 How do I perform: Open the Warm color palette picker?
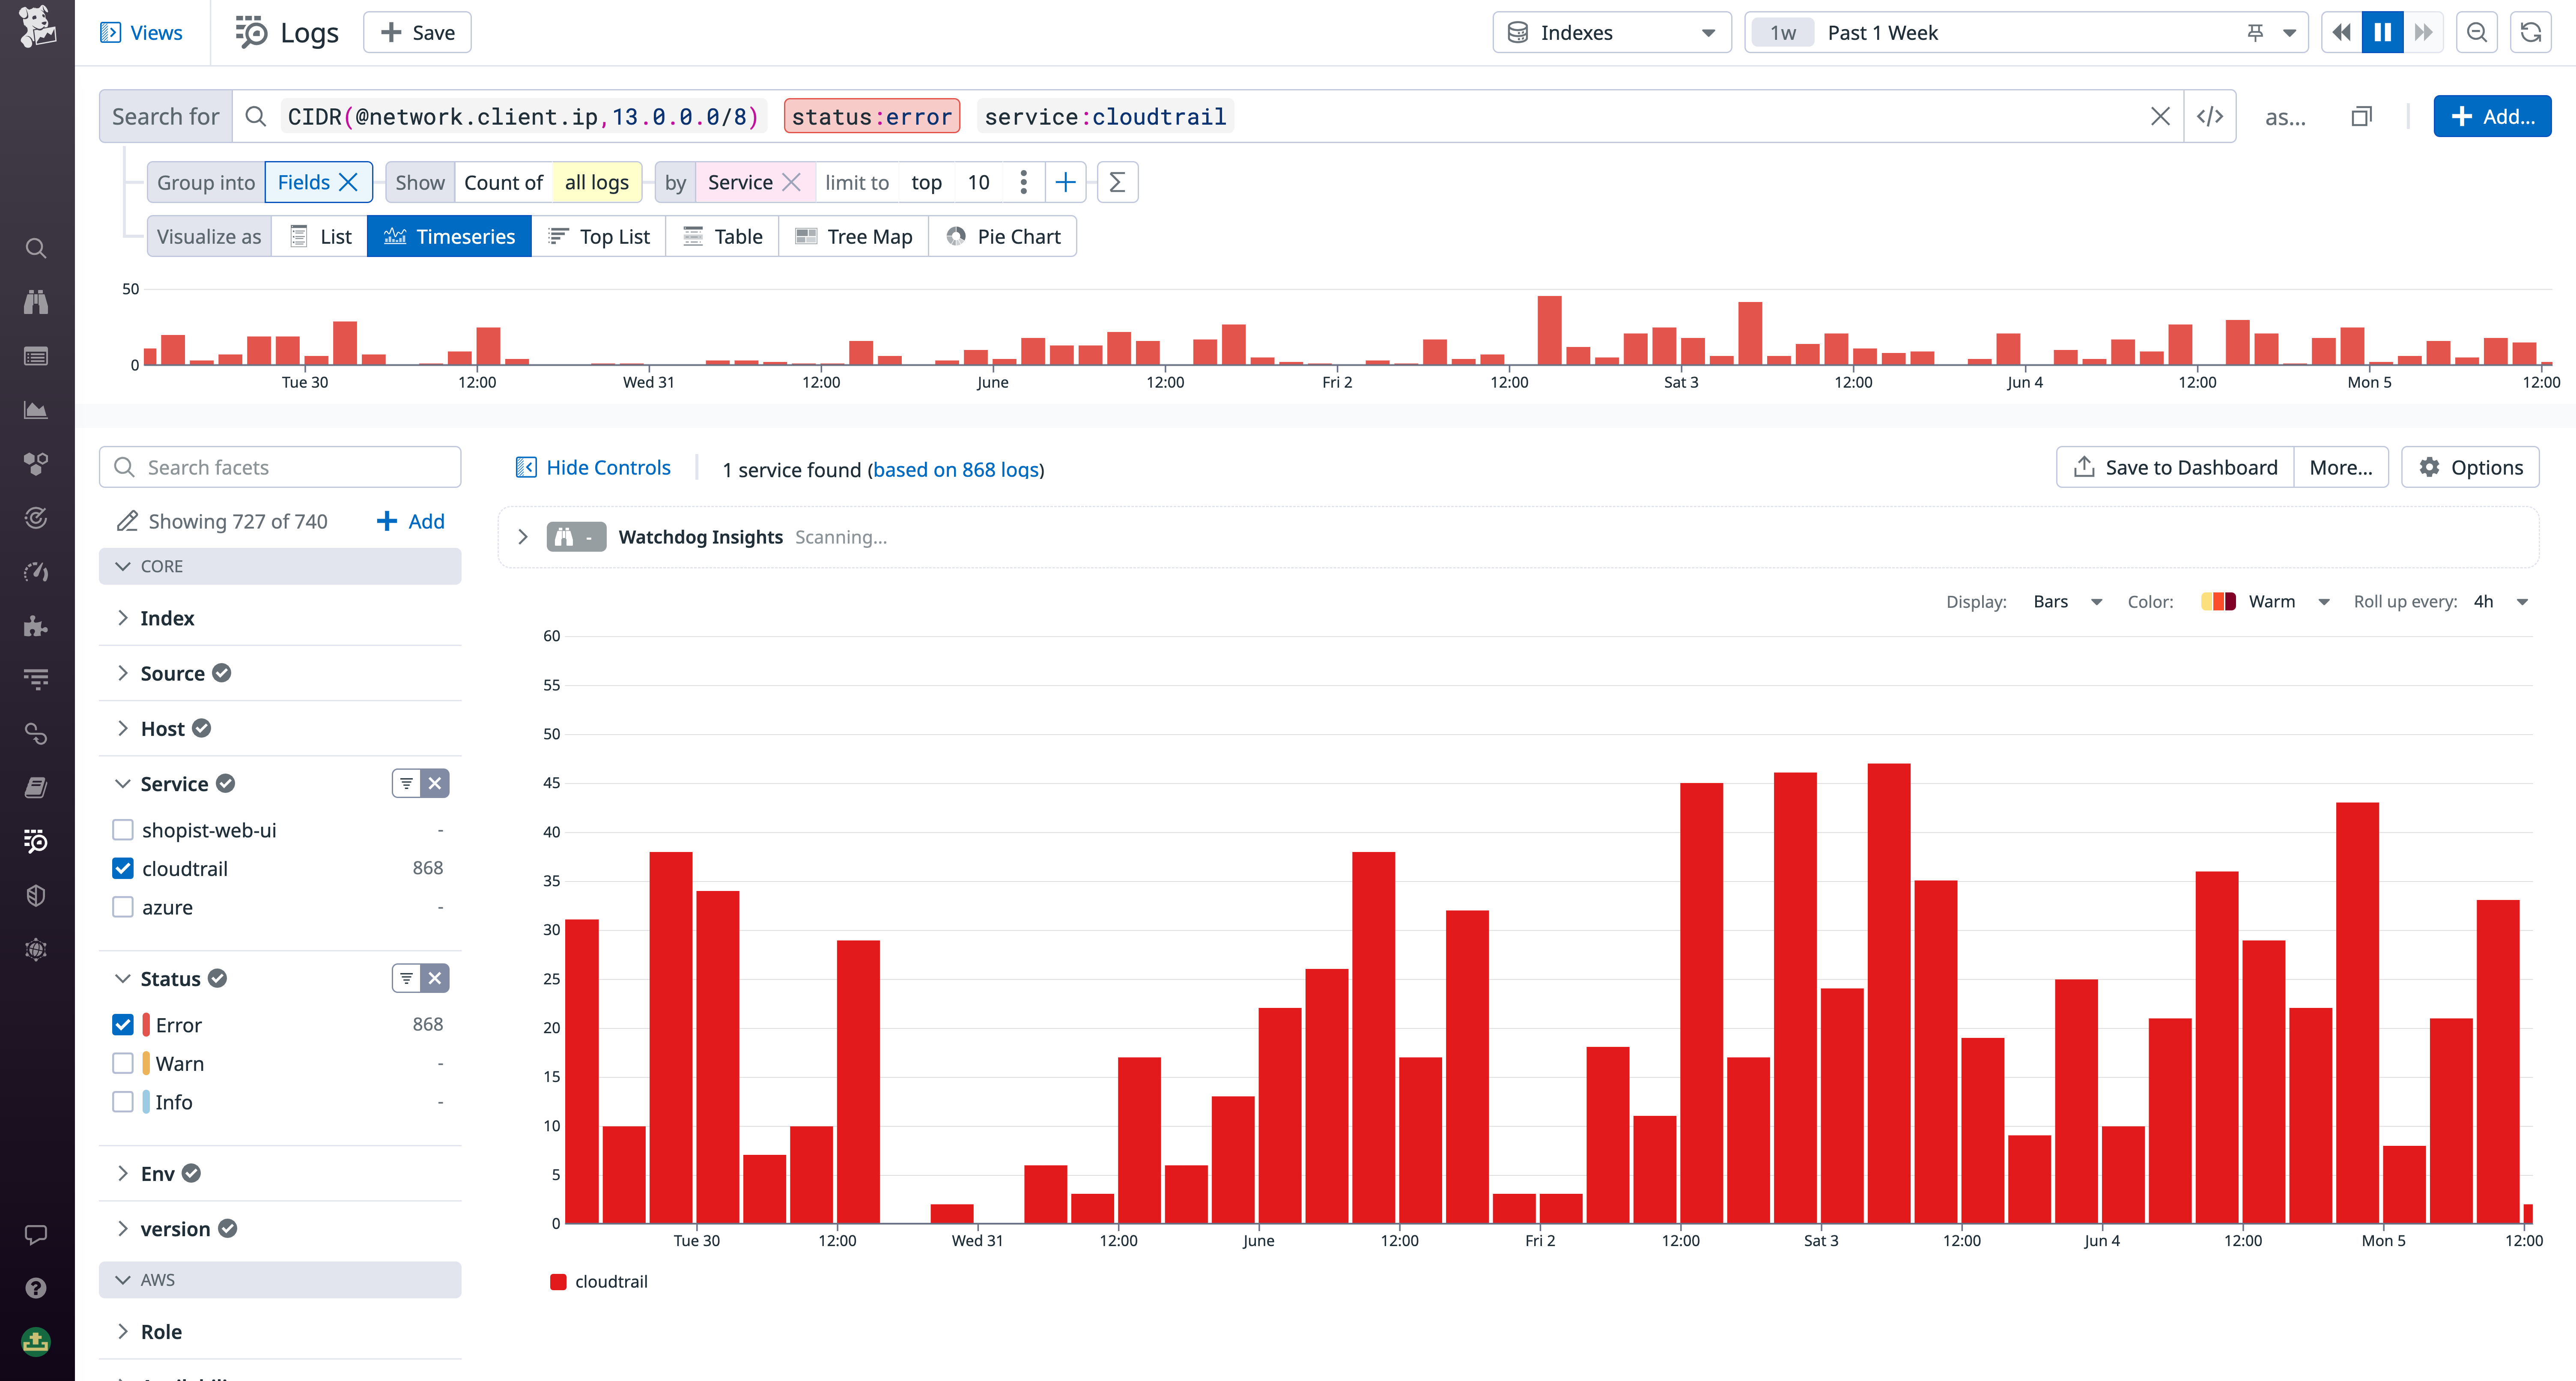coord(2266,601)
